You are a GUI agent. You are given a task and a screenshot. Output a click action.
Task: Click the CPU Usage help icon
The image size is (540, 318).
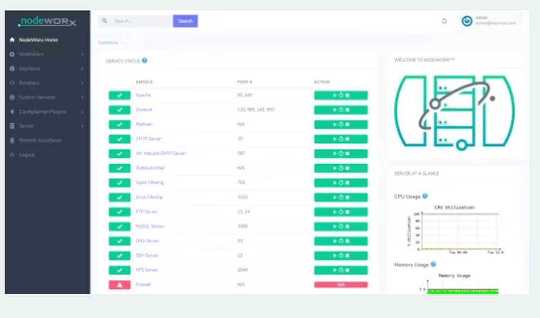pos(425,196)
